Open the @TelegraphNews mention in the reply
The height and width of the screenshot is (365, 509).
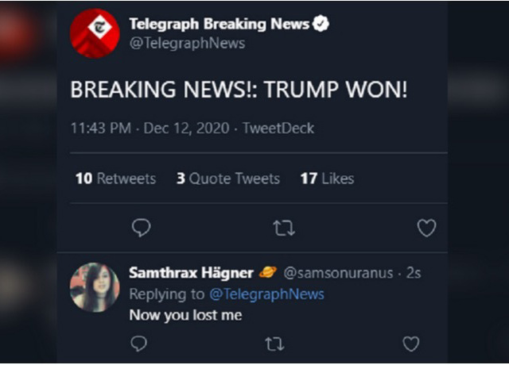point(266,294)
